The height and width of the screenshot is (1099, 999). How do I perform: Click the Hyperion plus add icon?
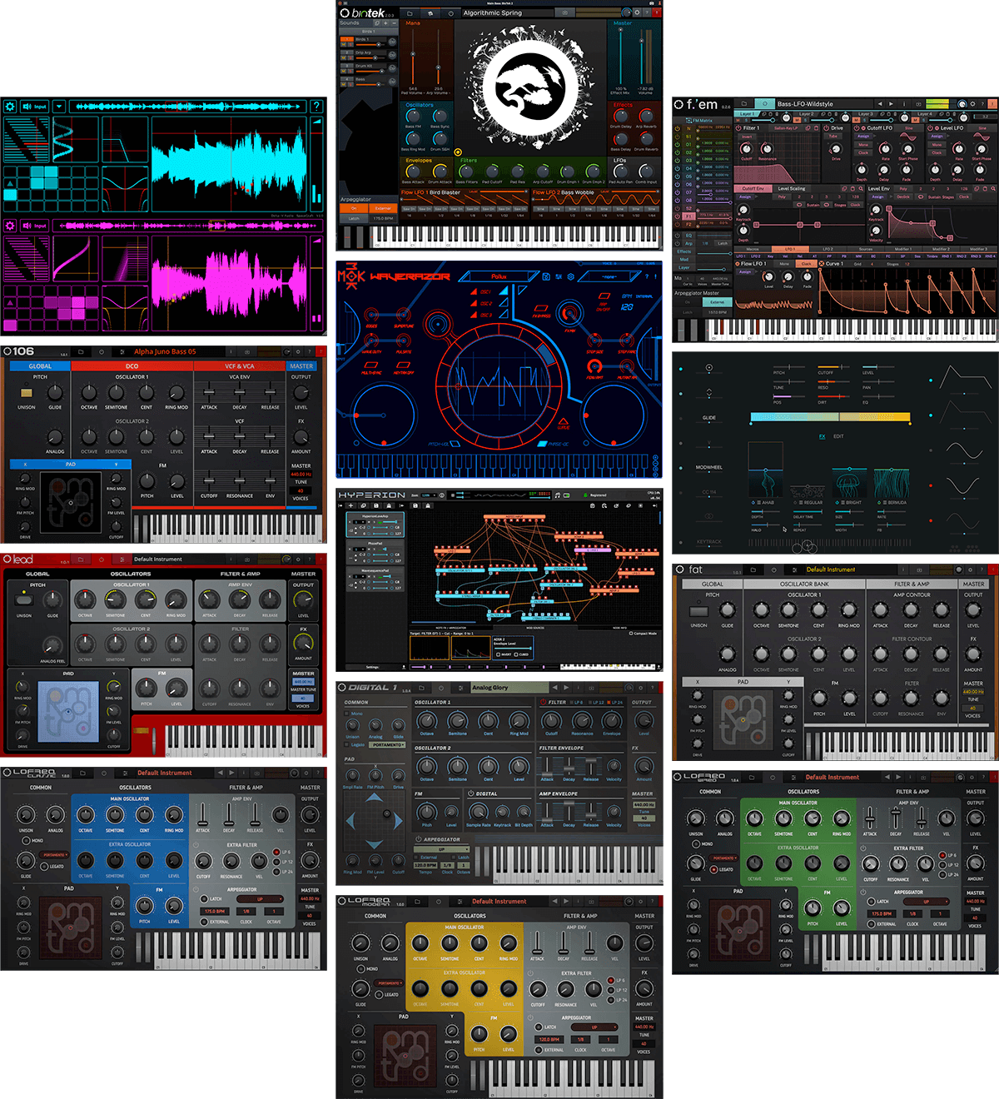(351, 505)
